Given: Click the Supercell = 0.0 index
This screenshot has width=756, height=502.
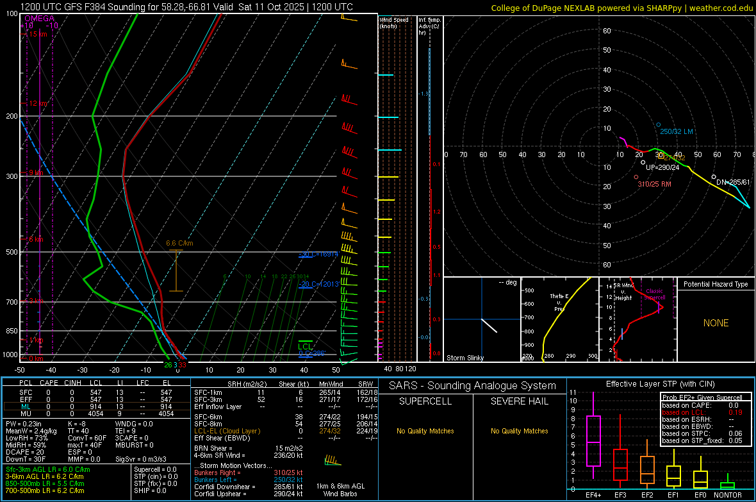Looking at the screenshot, I should (155, 469).
